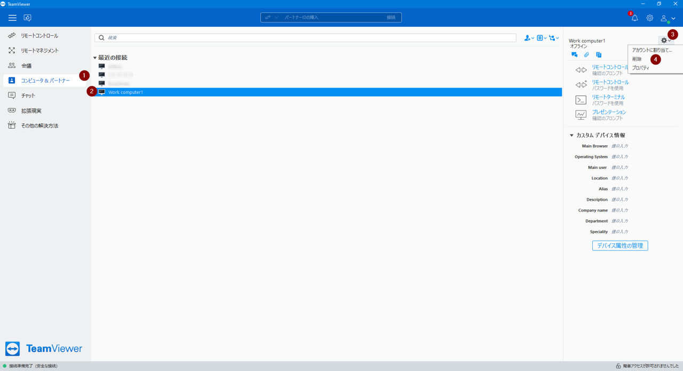Choose 削除 from the device menu
The height and width of the screenshot is (371, 683).
[637, 59]
